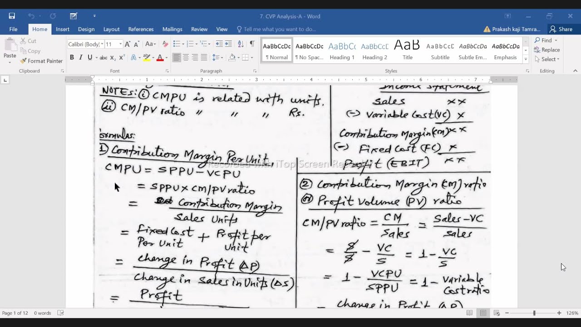The image size is (581, 327).
Task: Click Align Right icon
Action: (x=195, y=57)
